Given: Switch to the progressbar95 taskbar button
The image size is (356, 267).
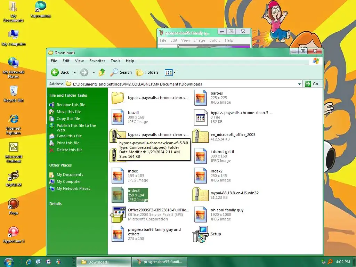Looking at the screenshot, I should pyautogui.click(x=160, y=262).
